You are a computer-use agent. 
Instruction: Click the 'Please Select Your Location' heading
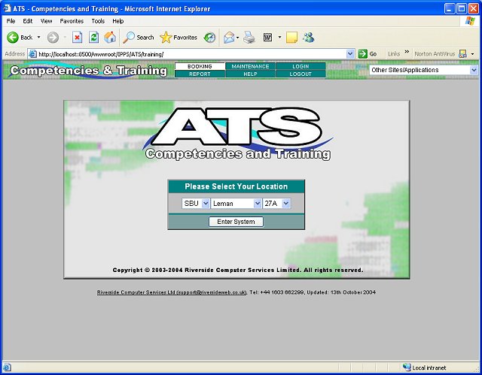[x=236, y=186]
